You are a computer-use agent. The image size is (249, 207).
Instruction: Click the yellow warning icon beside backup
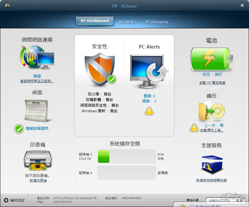point(194,128)
